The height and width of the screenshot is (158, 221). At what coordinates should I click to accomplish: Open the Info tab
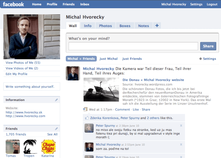(x=88, y=26)
